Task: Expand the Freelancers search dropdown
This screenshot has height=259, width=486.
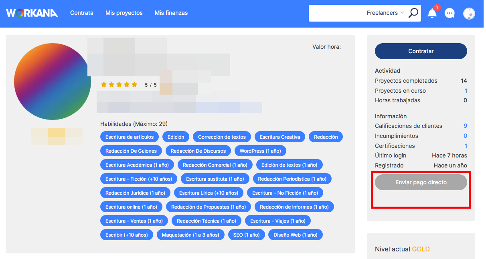Action: coord(385,13)
